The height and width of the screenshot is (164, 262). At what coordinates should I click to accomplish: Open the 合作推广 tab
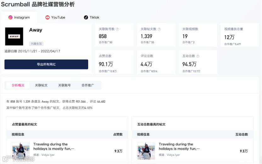(88, 85)
